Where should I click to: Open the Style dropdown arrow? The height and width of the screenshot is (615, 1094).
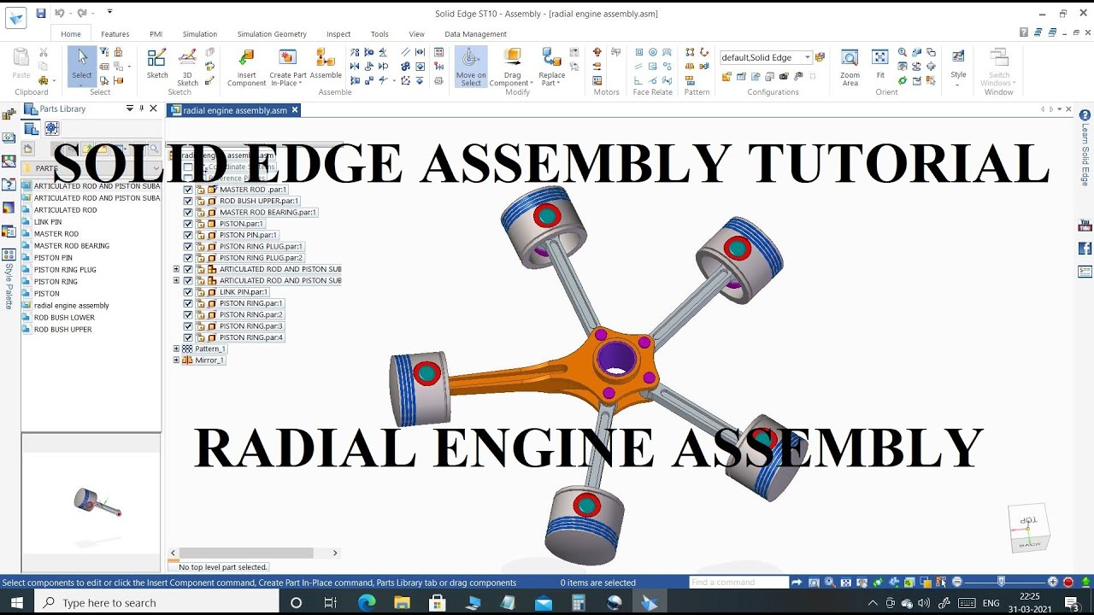click(x=958, y=85)
